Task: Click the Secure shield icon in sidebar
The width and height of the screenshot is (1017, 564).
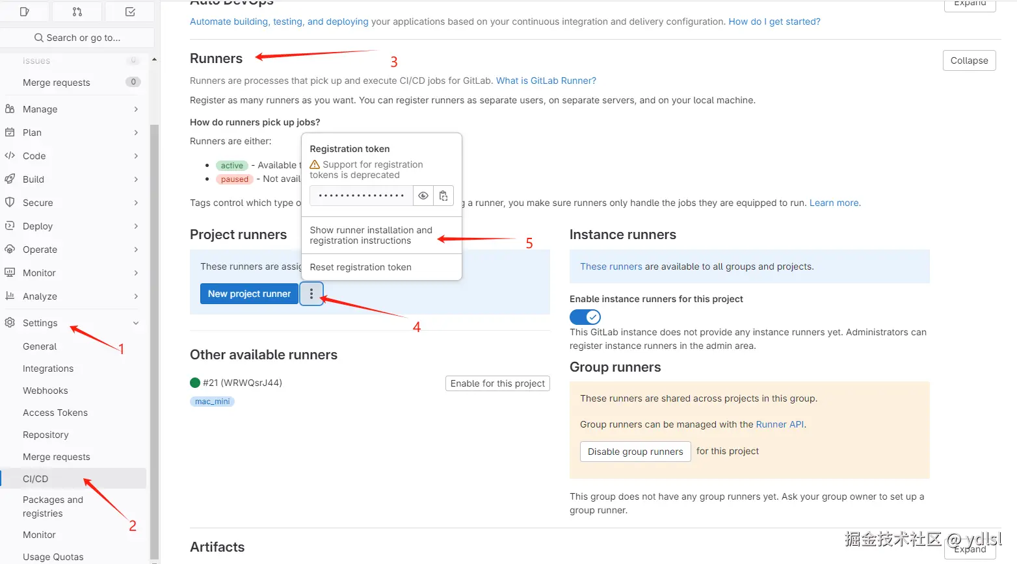Action: tap(10, 202)
